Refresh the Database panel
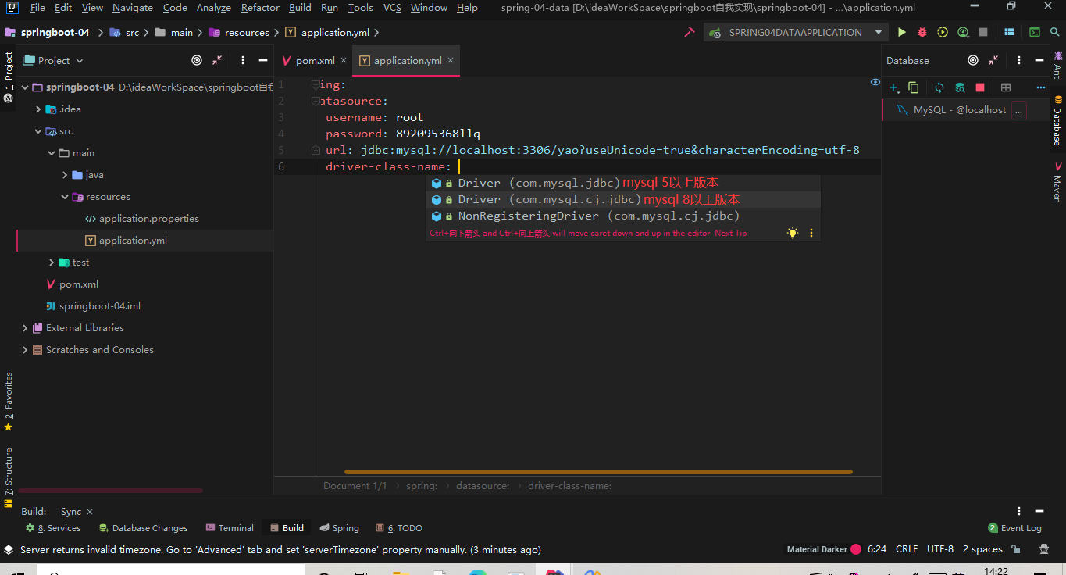 pos(939,88)
